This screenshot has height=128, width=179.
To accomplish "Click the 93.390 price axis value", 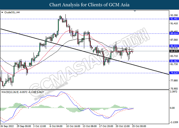I will (174, 15).
